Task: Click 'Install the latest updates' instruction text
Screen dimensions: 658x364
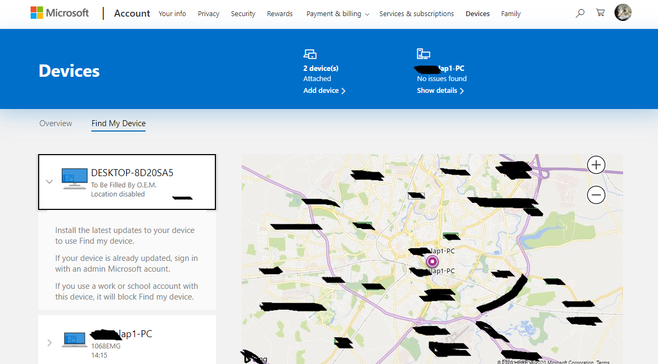Action: (125, 236)
